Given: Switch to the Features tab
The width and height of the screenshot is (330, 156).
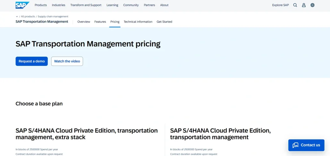Looking at the screenshot, I should (100, 22).
